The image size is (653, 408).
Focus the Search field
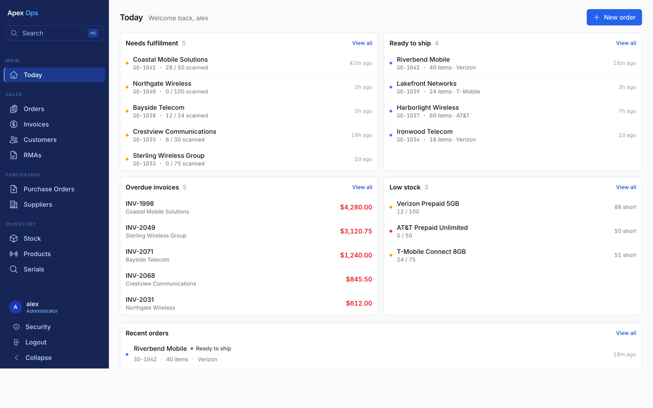click(54, 33)
